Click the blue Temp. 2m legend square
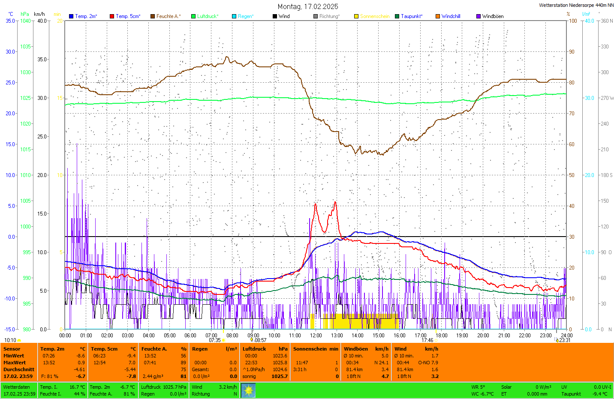The image size is (614, 399). pyautogui.click(x=71, y=16)
